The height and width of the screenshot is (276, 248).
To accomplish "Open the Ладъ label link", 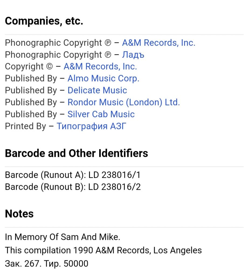I will tap(133, 55).
